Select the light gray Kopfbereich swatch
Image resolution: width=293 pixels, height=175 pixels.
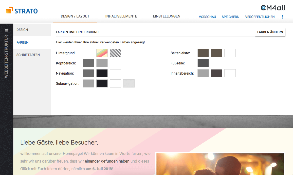(102, 63)
